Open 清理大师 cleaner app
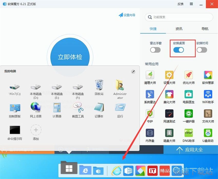 pos(150,75)
